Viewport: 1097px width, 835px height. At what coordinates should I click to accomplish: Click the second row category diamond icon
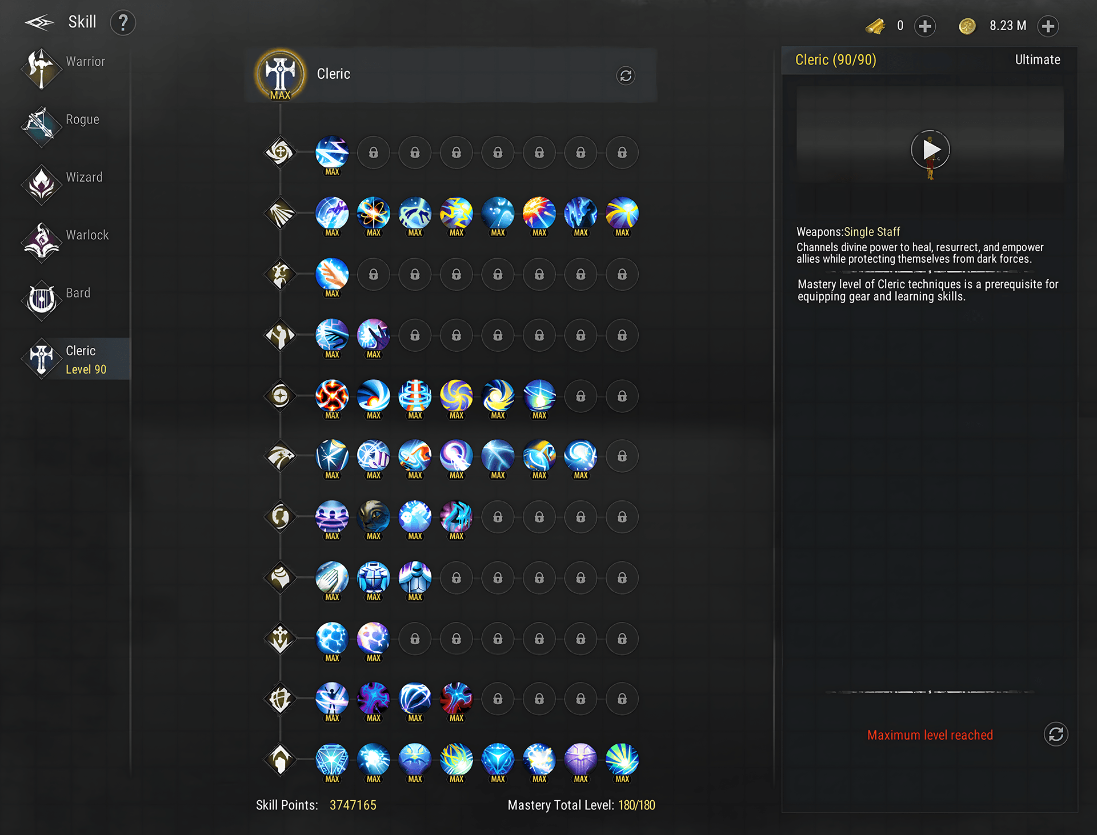coord(280,214)
